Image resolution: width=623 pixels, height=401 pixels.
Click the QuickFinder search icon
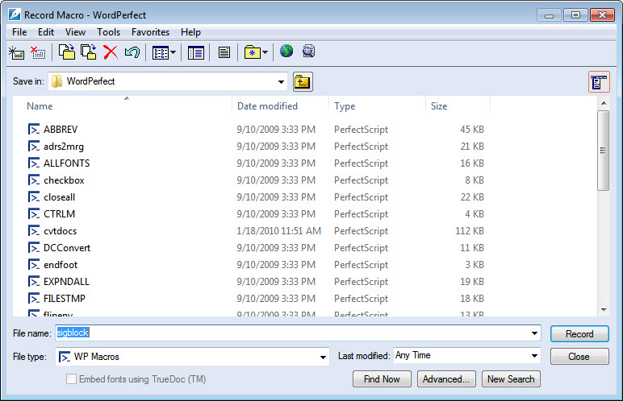309,52
